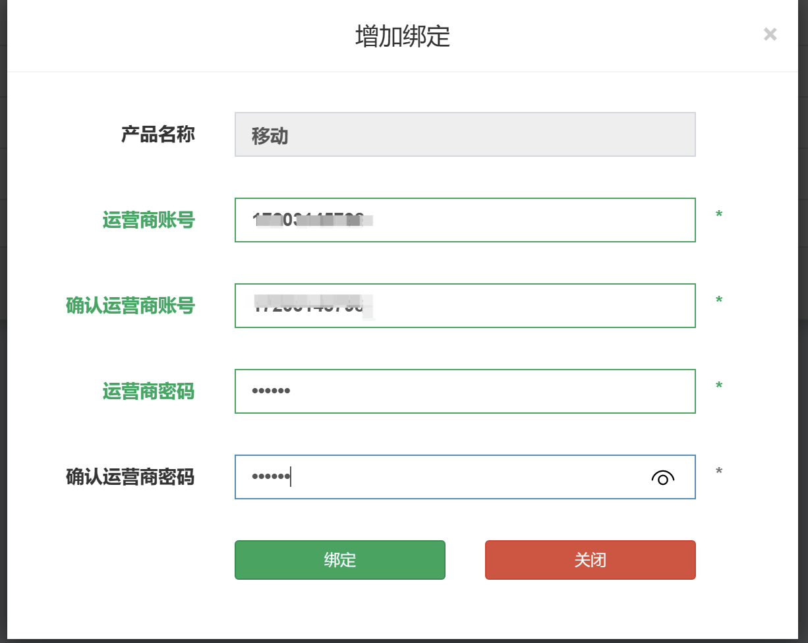808x643 pixels.
Task: Click the required asterisk beside the 运营商账号 field
Action: pyautogui.click(x=719, y=215)
